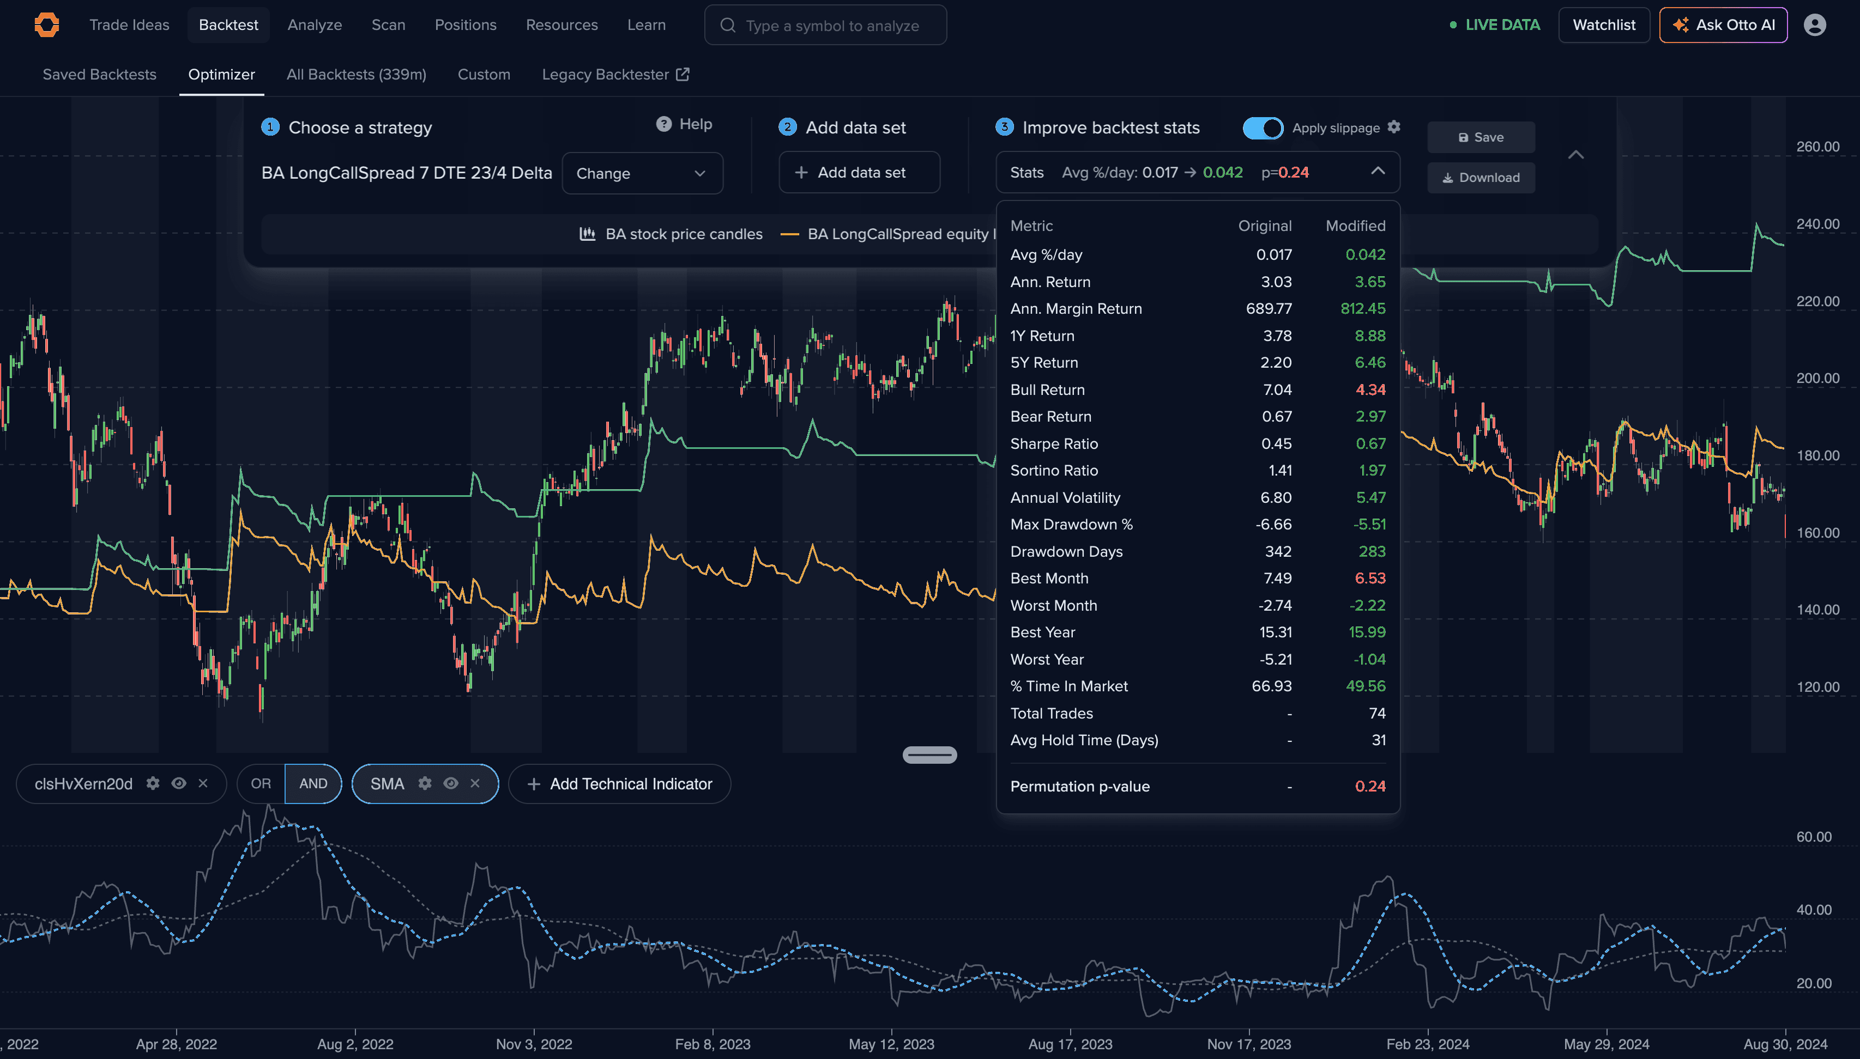Click the Add data set button
1860x1059 pixels.
[x=860, y=172]
